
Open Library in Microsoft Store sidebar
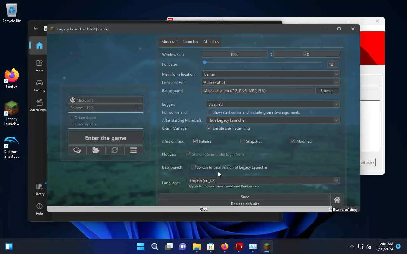tap(39, 189)
